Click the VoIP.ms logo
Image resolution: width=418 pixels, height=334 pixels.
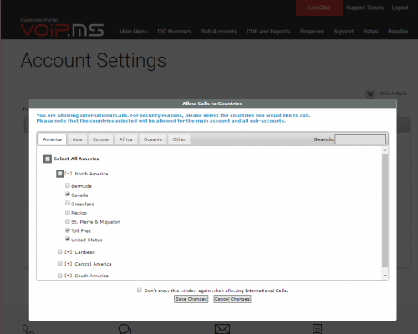[62, 30]
